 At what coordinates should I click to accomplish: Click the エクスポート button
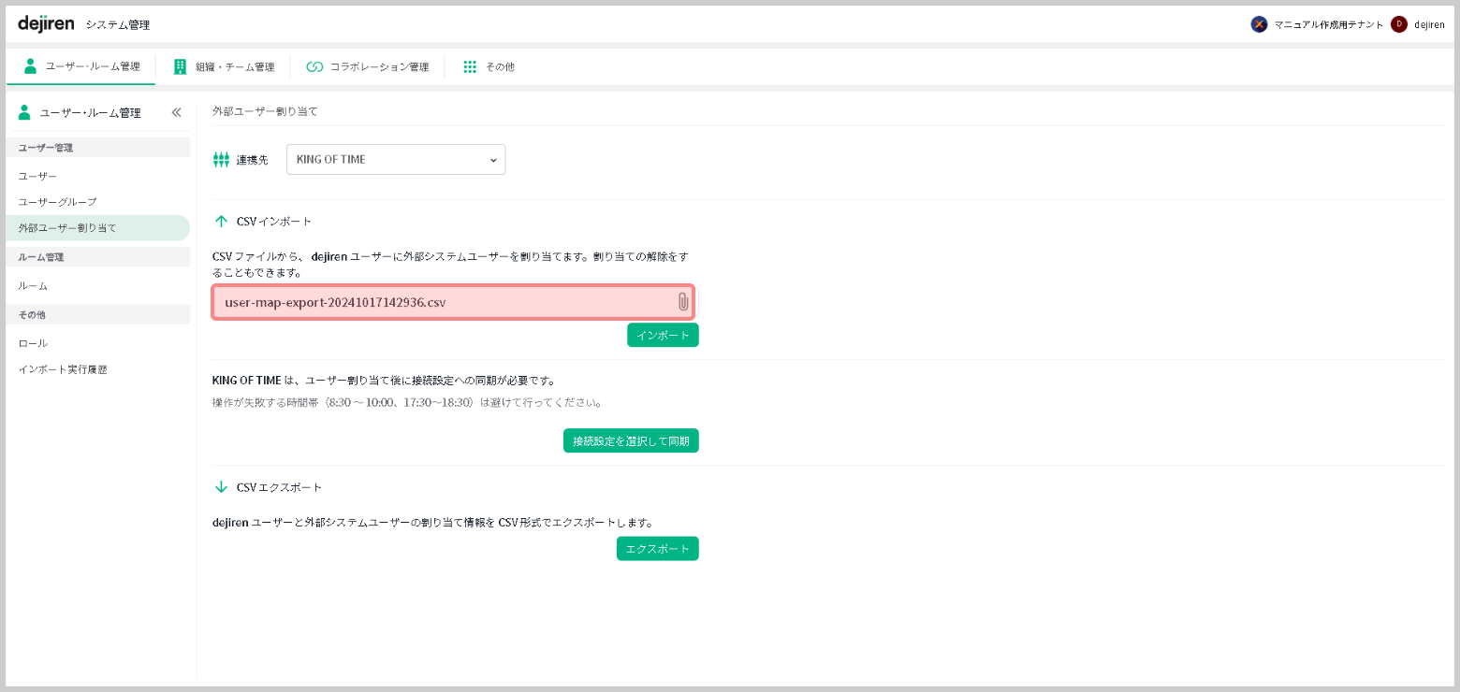tap(657, 549)
